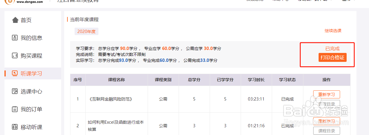This screenshot has width=369, height=135.
Task: Select the 2020年度 year tab
Action: (87, 31)
